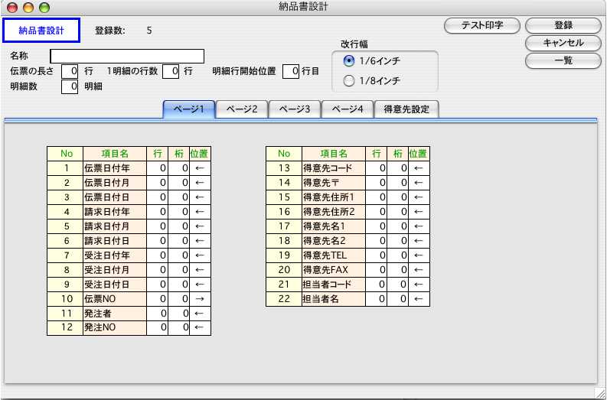
Task: Select the 1/6インチ line spacing radio button
Action: [x=349, y=61]
